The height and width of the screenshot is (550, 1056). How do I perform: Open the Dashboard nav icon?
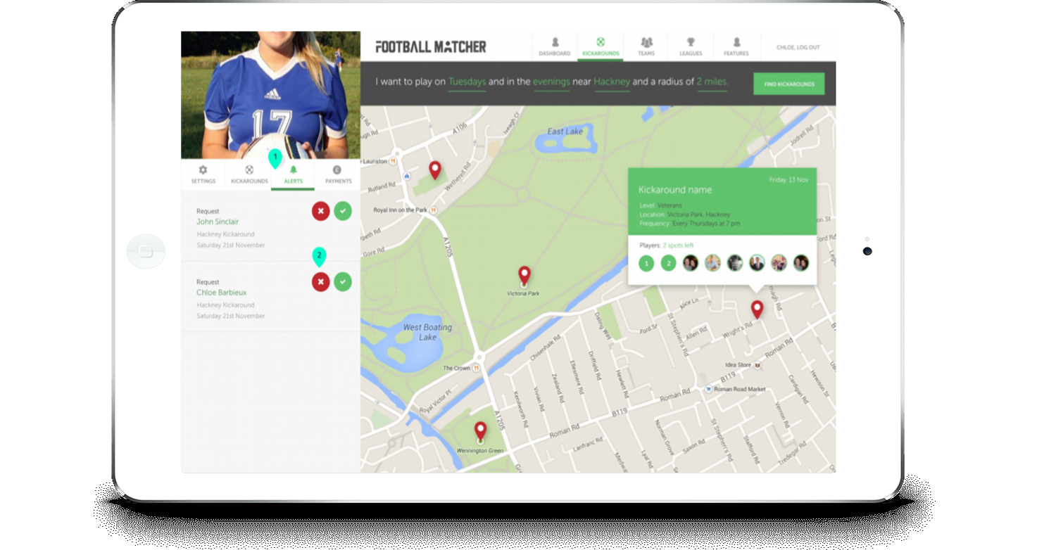554,42
